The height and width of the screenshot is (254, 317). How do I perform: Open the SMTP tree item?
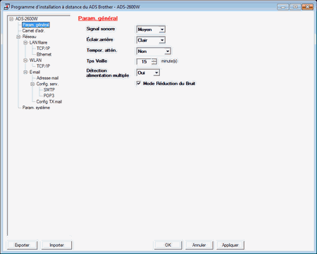coord(49,89)
